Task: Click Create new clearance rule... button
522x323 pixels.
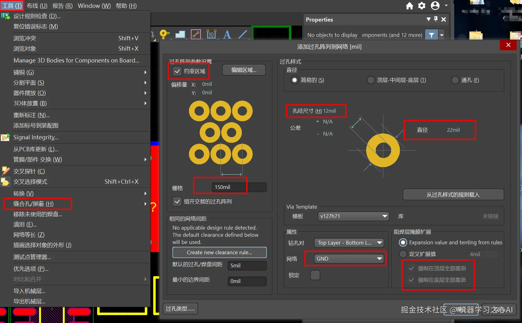Action: (220, 252)
